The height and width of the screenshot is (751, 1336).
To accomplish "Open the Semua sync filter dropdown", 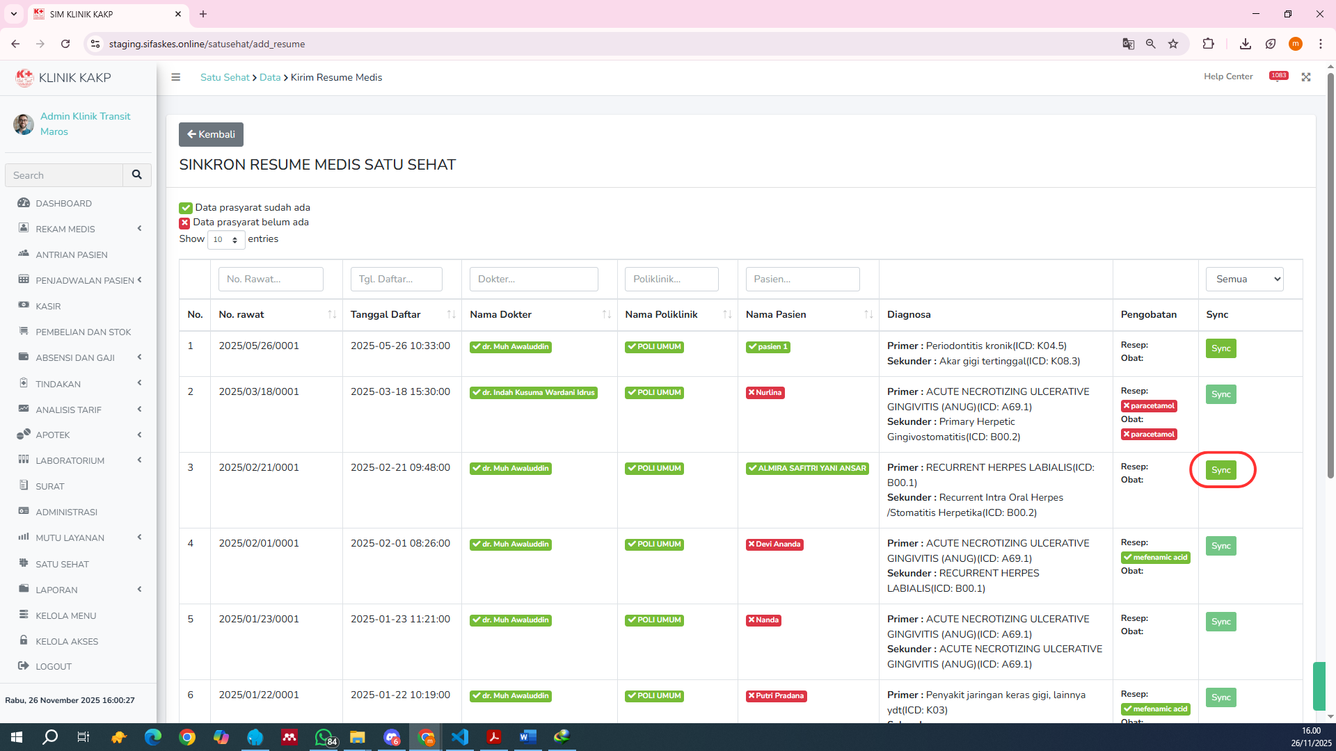I will coord(1244,279).
